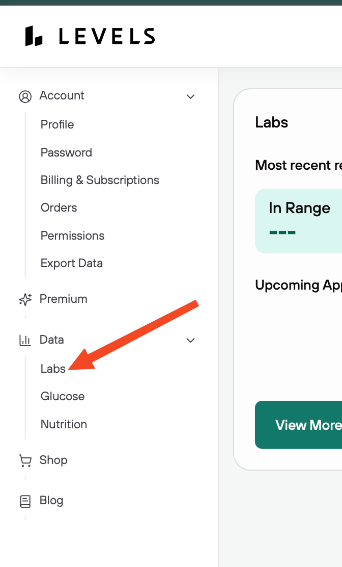Click the Shop cart icon
Image resolution: width=342 pixels, height=567 pixels.
pyautogui.click(x=25, y=460)
